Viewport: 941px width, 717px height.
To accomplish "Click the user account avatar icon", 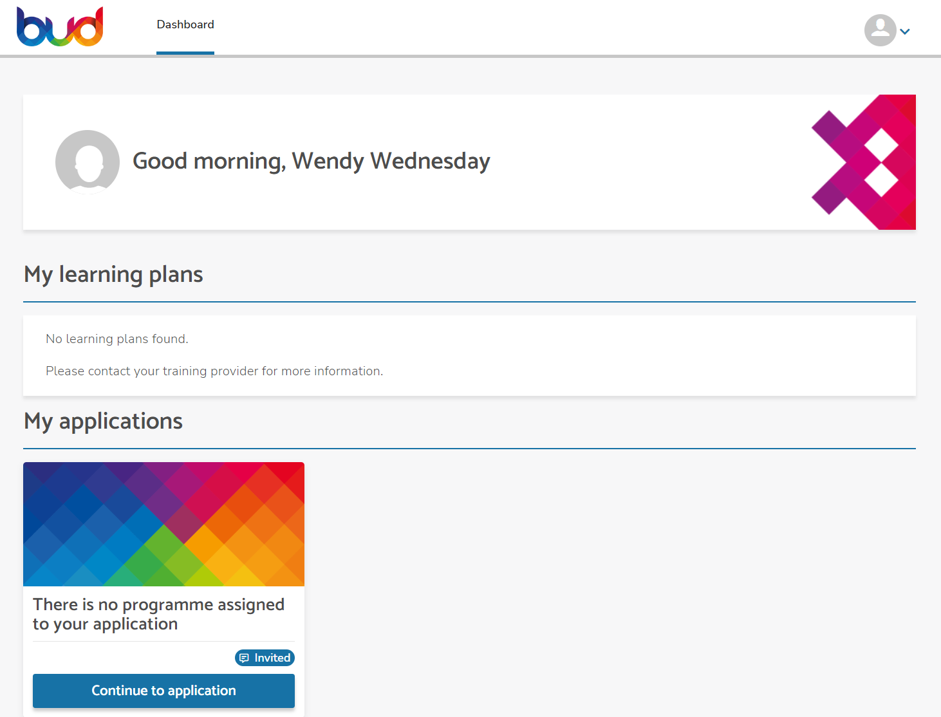I will (880, 30).
